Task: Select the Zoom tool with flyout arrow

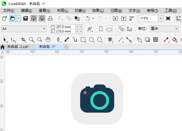Action: coord(31,40)
